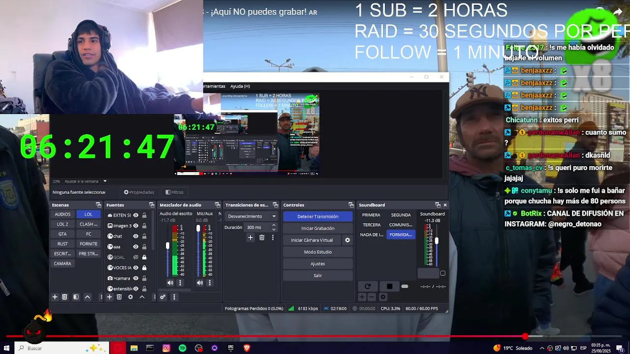Move source up with arrow in Fuentes
Screen dimensions: 630x354
[x=142, y=297]
